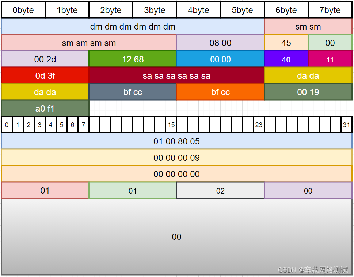Select the orange '45' cell
This screenshot has width=354, height=277.
pyautogui.click(x=286, y=43)
